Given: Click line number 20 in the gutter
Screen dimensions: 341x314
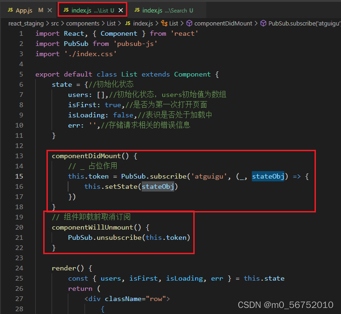Looking at the screenshot, I should 19,227.
